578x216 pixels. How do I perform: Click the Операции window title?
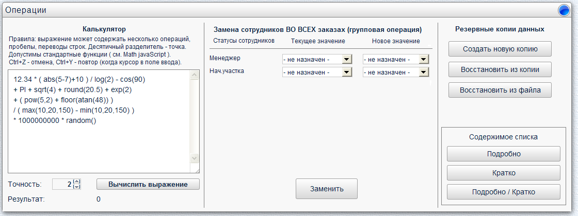click(26, 10)
